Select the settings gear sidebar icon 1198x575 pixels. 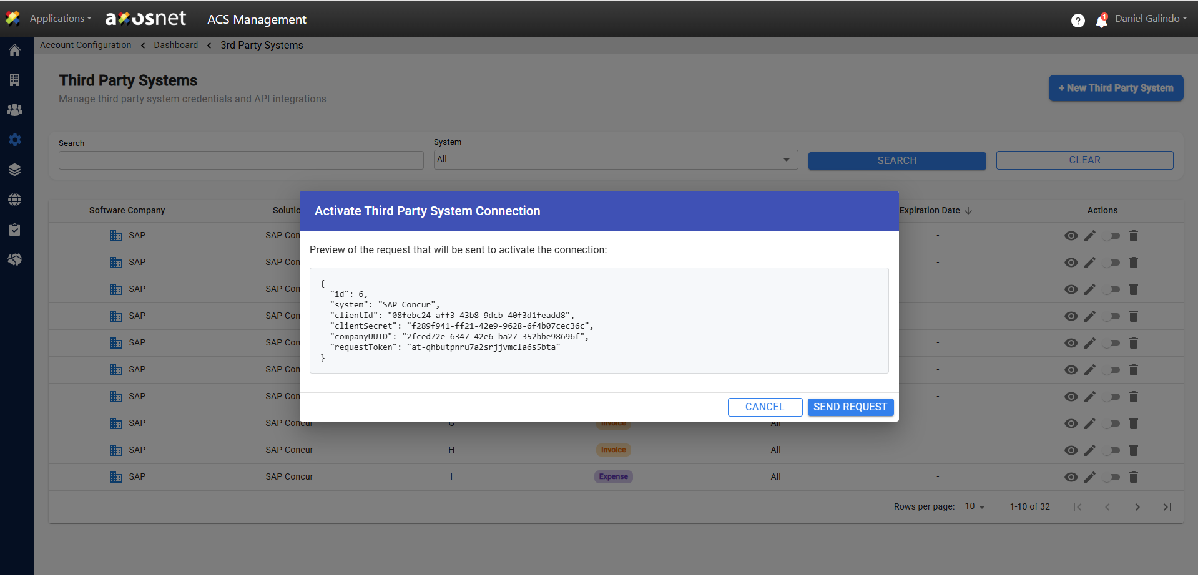click(15, 140)
